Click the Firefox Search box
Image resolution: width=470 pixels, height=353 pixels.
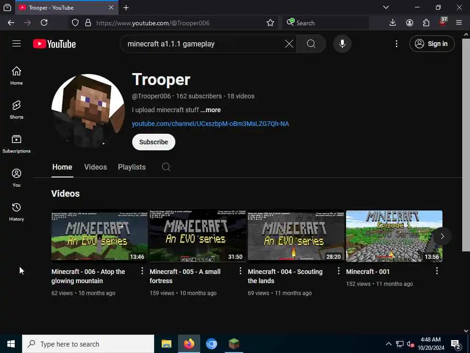[x=325, y=23]
